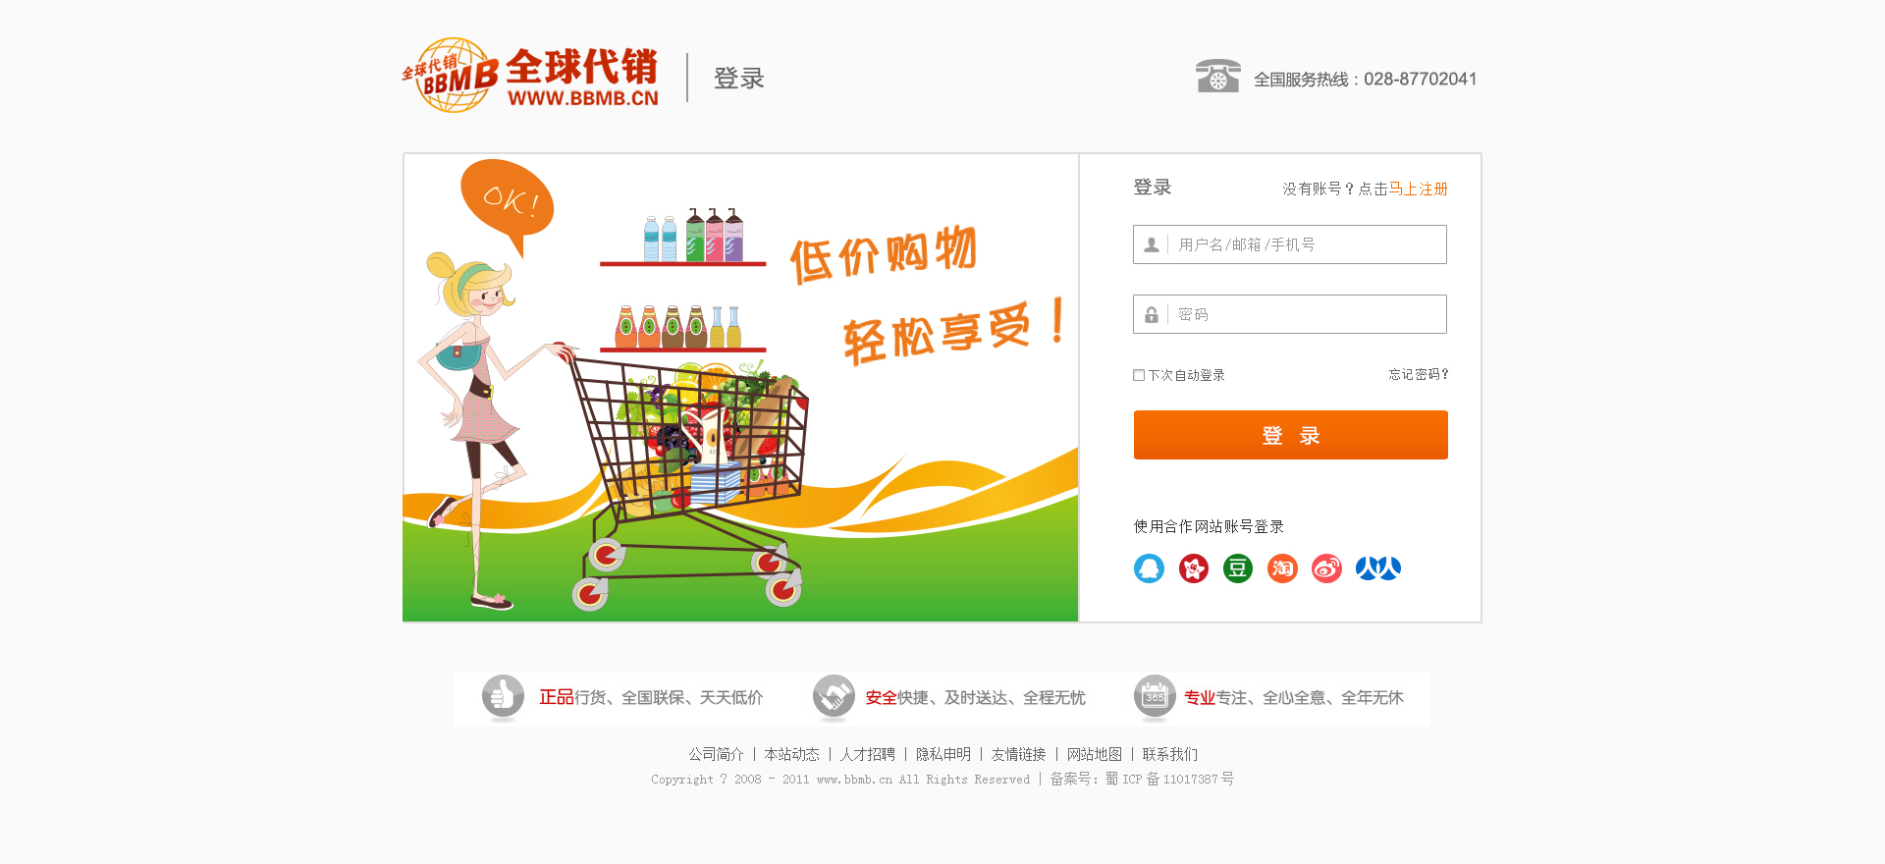Log in using the green Douban icon

[1238, 568]
